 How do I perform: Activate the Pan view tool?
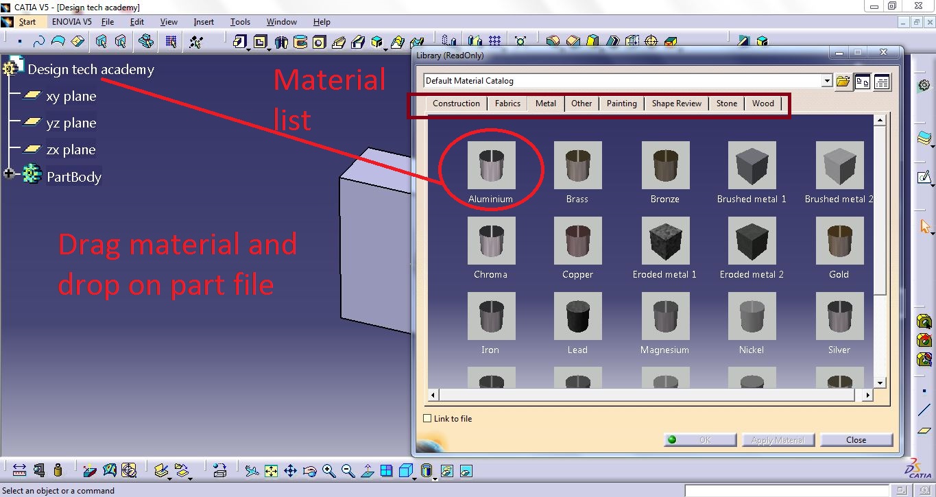point(290,472)
